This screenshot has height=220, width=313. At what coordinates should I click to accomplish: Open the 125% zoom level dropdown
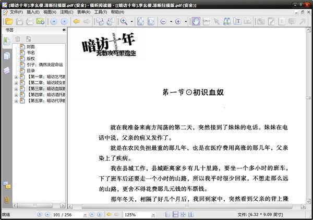tap(153, 215)
